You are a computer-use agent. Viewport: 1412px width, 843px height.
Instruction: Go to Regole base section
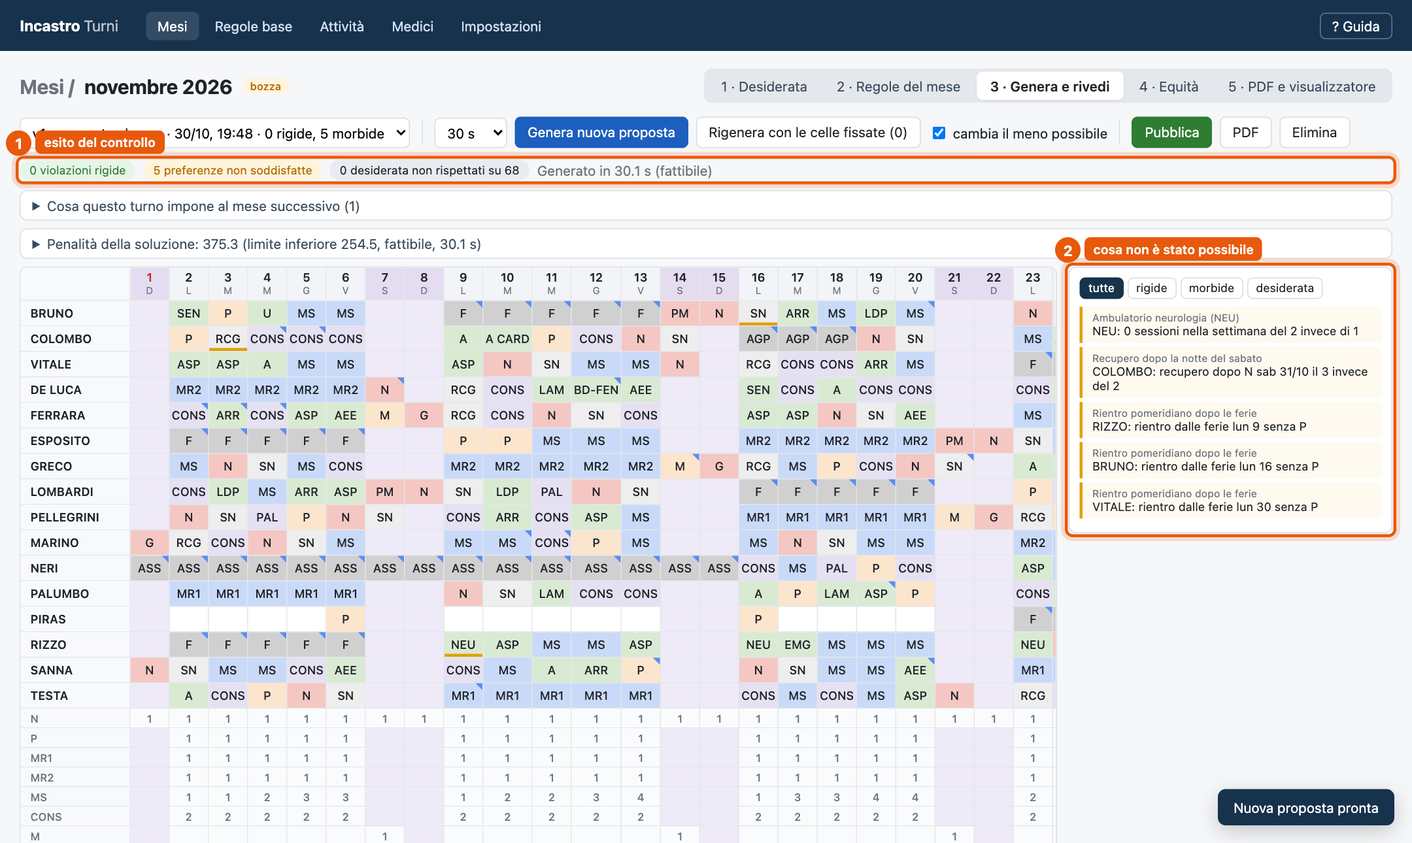[254, 26]
